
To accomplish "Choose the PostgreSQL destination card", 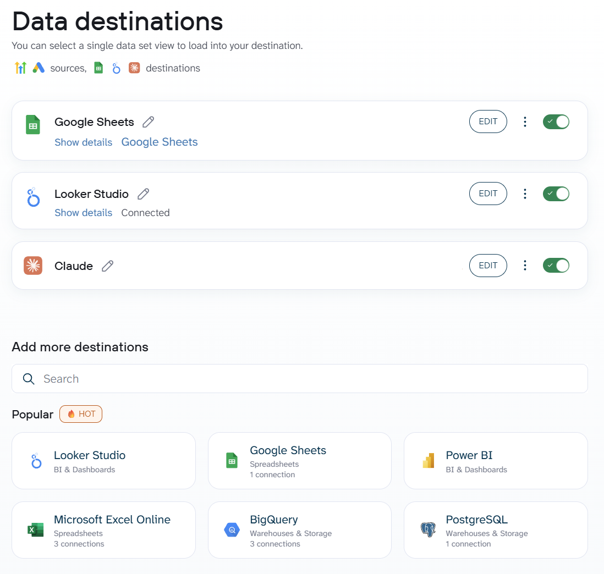I will [x=496, y=530].
